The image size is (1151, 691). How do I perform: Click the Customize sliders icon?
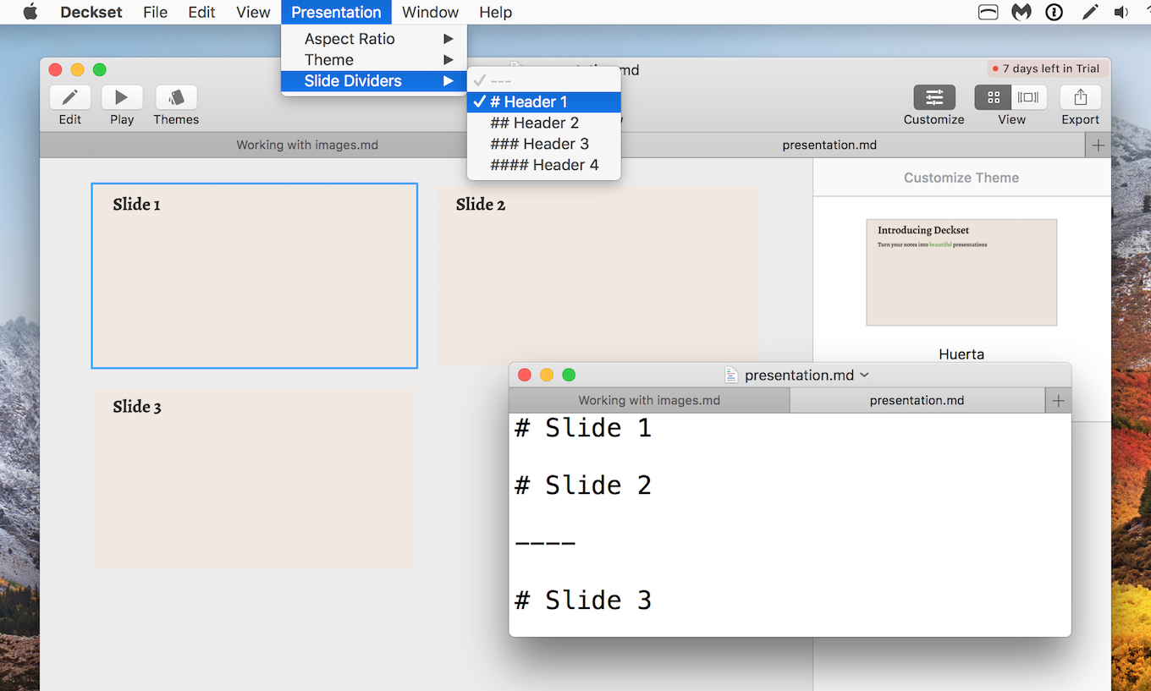coord(933,97)
